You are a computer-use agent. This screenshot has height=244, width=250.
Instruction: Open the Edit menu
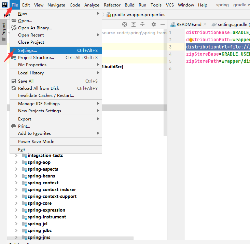pyautogui.click(x=26, y=5)
